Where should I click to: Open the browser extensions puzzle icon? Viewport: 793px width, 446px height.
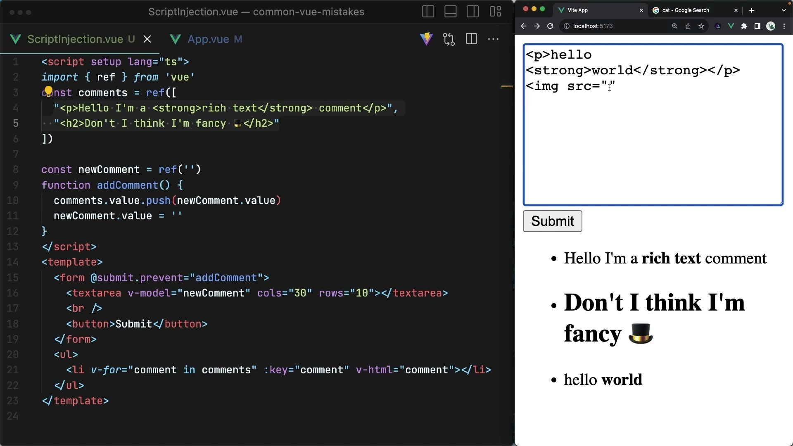click(744, 26)
